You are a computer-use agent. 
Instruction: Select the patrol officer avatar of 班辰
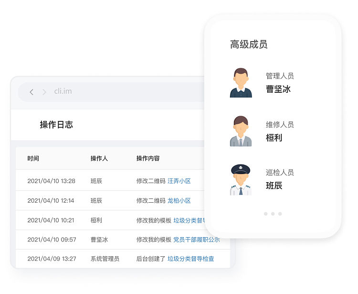point(241,179)
